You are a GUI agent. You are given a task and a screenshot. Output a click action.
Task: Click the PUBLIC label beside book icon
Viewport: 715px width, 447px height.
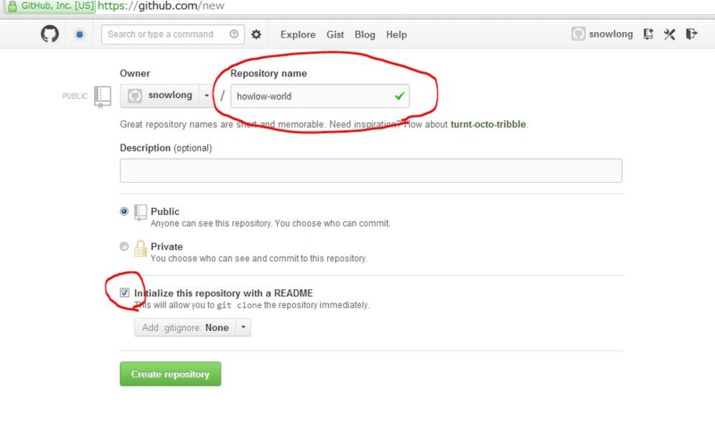[x=75, y=96]
